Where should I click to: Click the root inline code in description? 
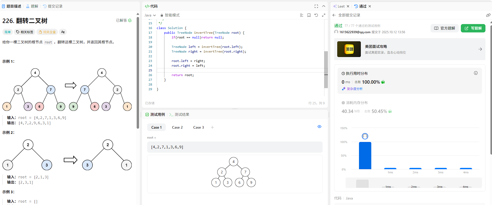point(48,42)
